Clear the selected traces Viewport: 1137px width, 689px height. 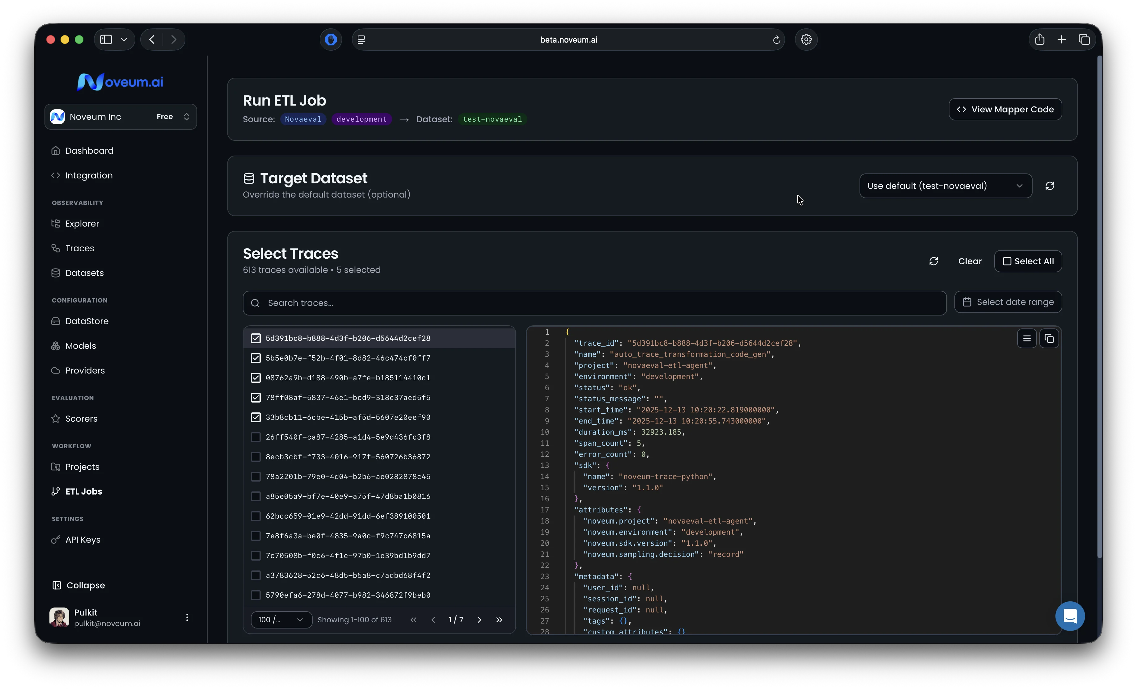click(970, 261)
